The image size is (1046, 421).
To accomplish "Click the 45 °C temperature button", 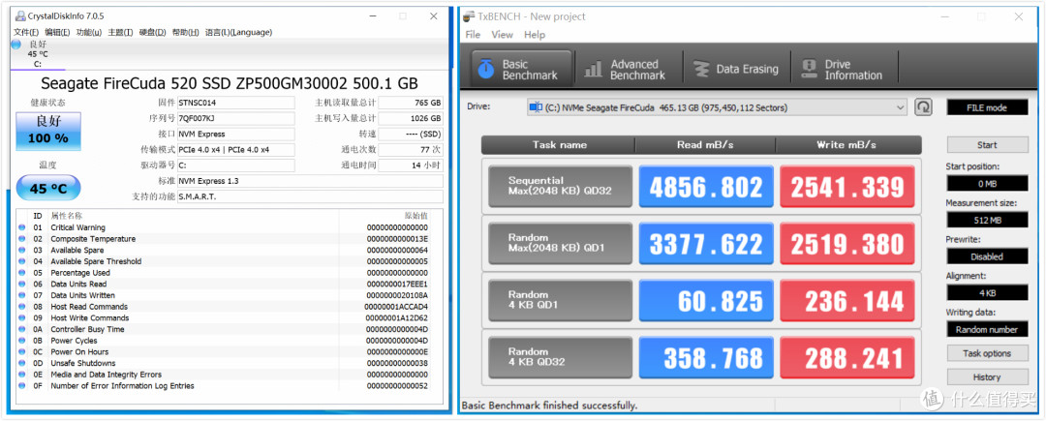I will coord(48,188).
